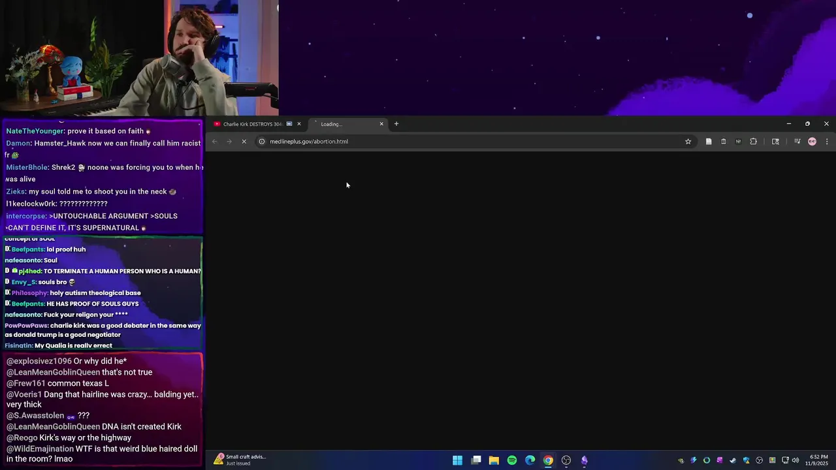
Task: Select the Loading... browser tab
Action: pos(347,124)
